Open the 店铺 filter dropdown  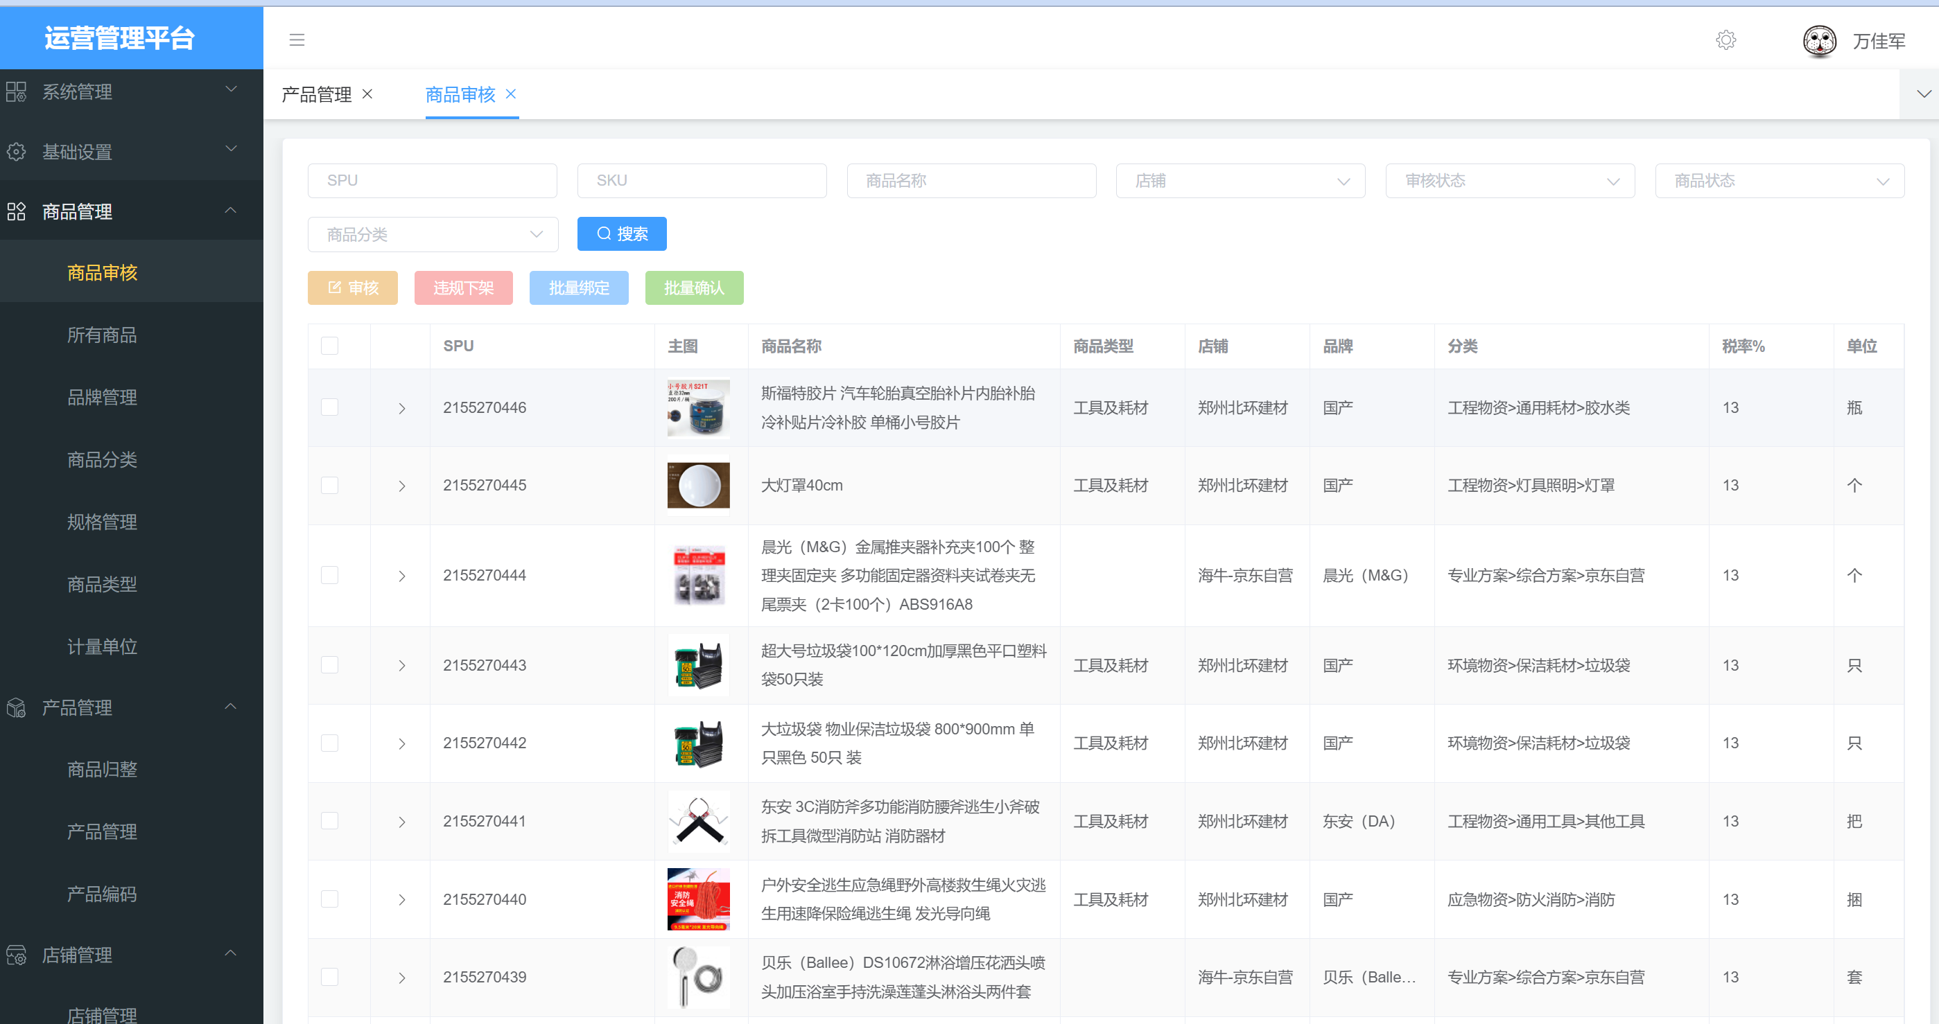click(x=1240, y=181)
